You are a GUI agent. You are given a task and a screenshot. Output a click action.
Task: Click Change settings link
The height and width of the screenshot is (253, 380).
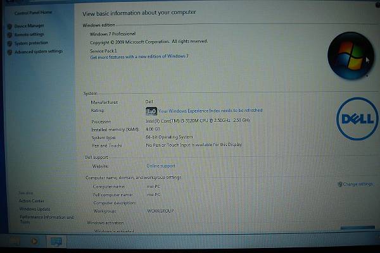click(x=358, y=184)
